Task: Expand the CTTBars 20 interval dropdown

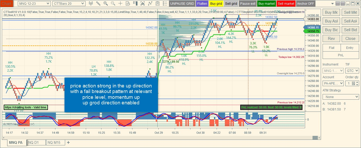Action: [x=69, y=3]
